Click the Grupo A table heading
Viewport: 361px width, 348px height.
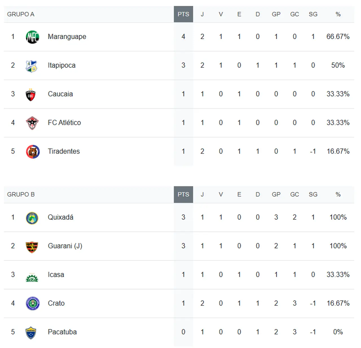pos(21,14)
